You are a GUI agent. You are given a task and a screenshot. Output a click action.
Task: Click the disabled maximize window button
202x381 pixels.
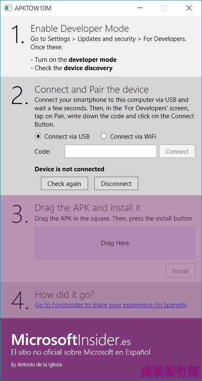164,8
